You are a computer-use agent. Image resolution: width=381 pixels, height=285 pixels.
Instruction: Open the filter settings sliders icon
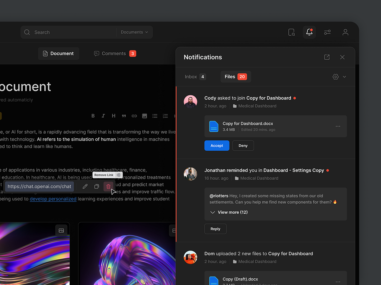point(327,32)
